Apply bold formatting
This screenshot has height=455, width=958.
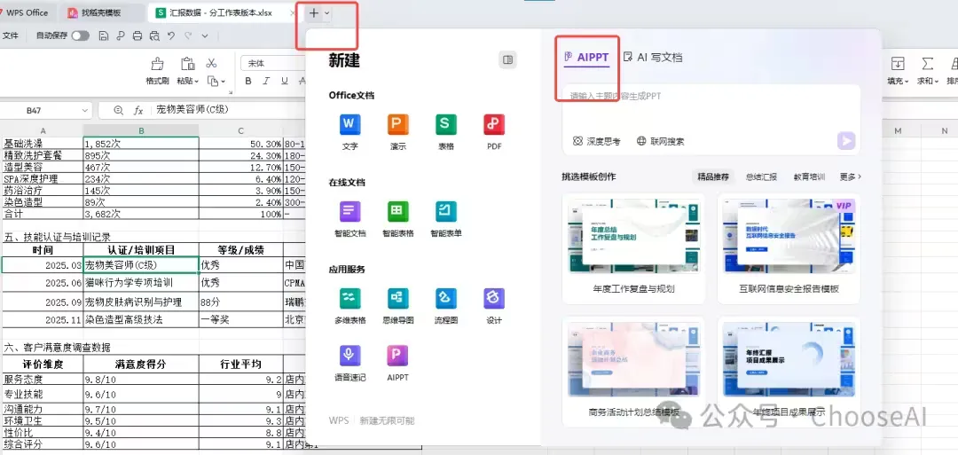point(248,82)
